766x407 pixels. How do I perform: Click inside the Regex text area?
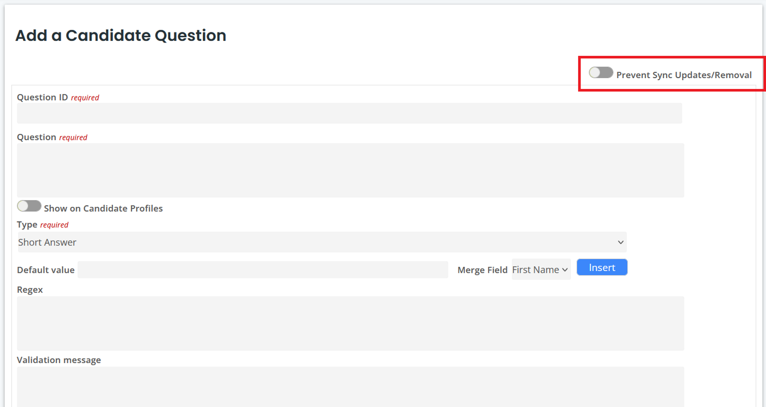point(350,323)
